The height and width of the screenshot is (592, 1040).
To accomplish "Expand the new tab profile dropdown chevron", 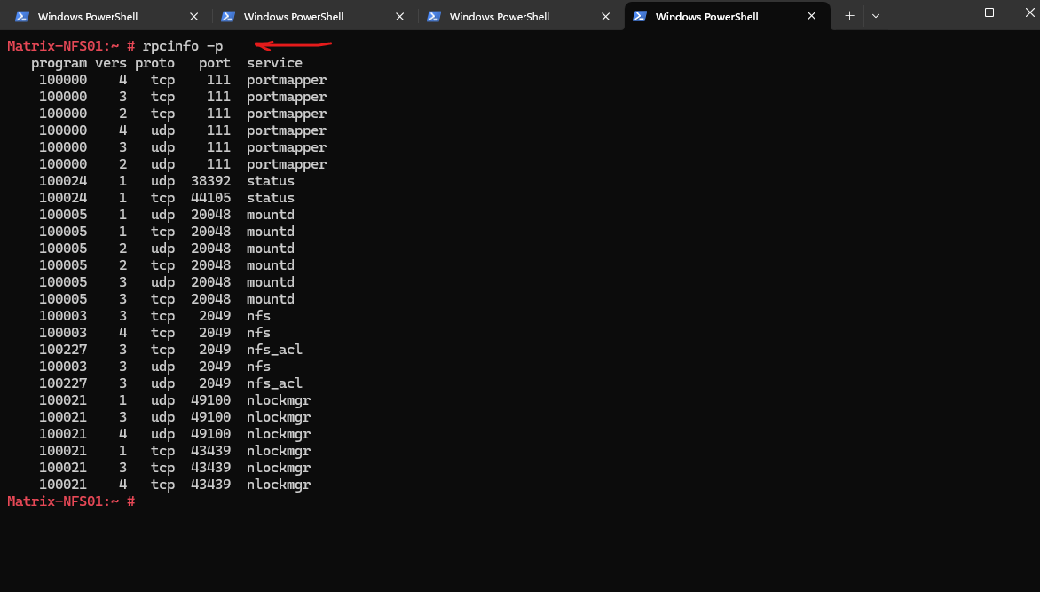I will coord(876,16).
